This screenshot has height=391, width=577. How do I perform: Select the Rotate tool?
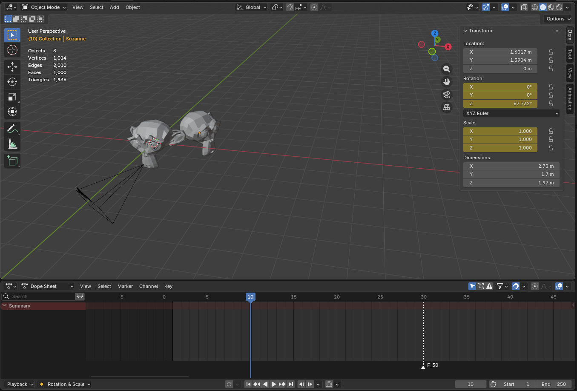(x=12, y=82)
